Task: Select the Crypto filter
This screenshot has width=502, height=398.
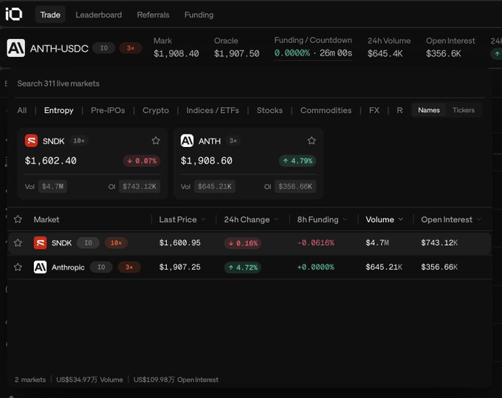Action: (156, 111)
